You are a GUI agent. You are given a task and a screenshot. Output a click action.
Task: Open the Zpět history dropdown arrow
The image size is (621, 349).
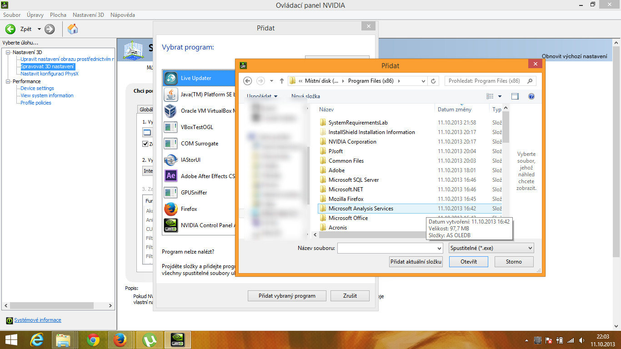[x=39, y=29]
